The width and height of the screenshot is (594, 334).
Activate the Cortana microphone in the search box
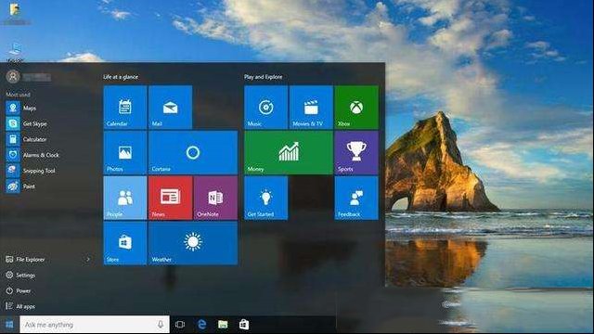coord(161,325)
